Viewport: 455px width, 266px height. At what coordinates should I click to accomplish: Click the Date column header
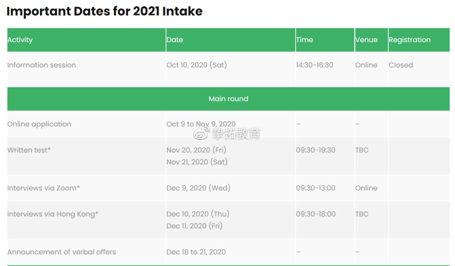click(x=175, y=40)
